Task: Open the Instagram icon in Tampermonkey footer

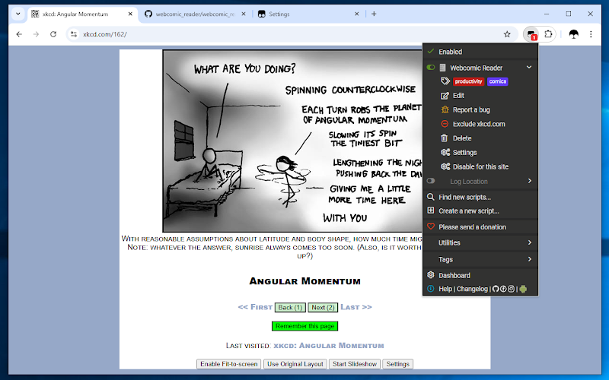Action: point(511,289)
